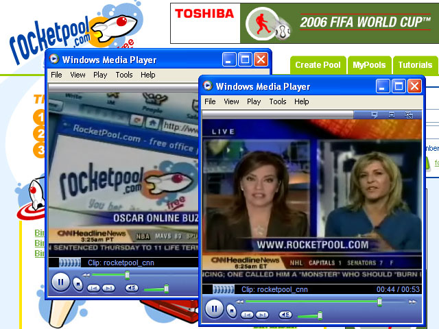This screenshot has width=439, height=329.
Task: Click 'Clip: rocketpool_cnn' text in back player
Action: point(121,263)
